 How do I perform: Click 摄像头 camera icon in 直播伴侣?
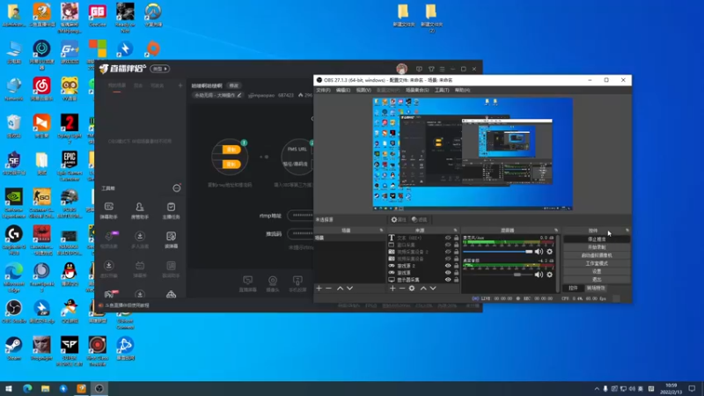point(273,284)
